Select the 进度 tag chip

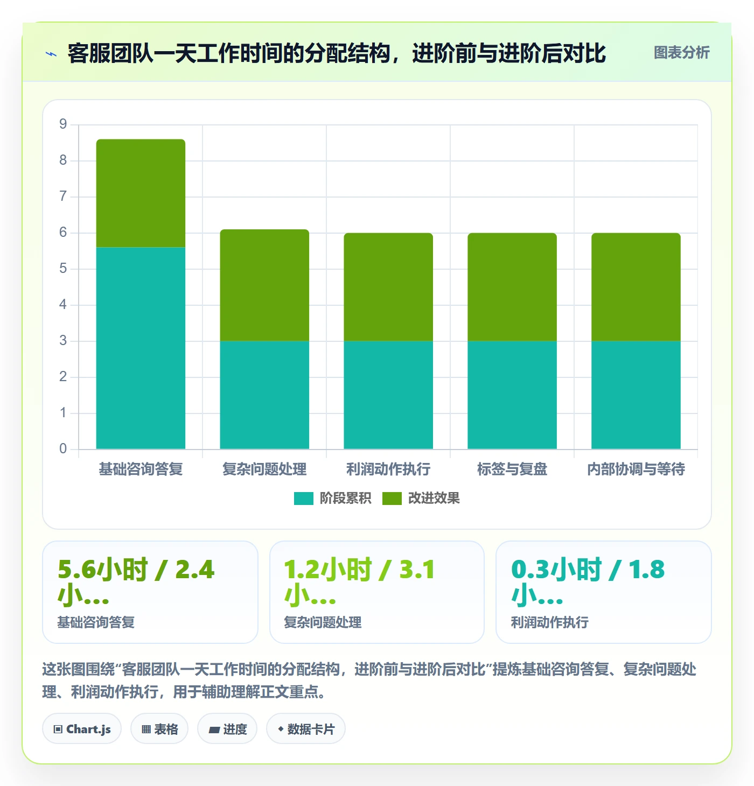click(x=227, y=729)
